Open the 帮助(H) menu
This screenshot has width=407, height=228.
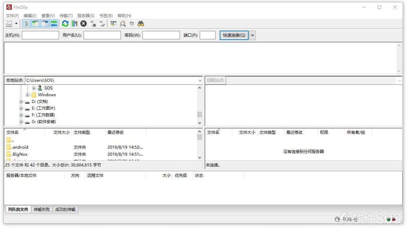tap(124, 15)
